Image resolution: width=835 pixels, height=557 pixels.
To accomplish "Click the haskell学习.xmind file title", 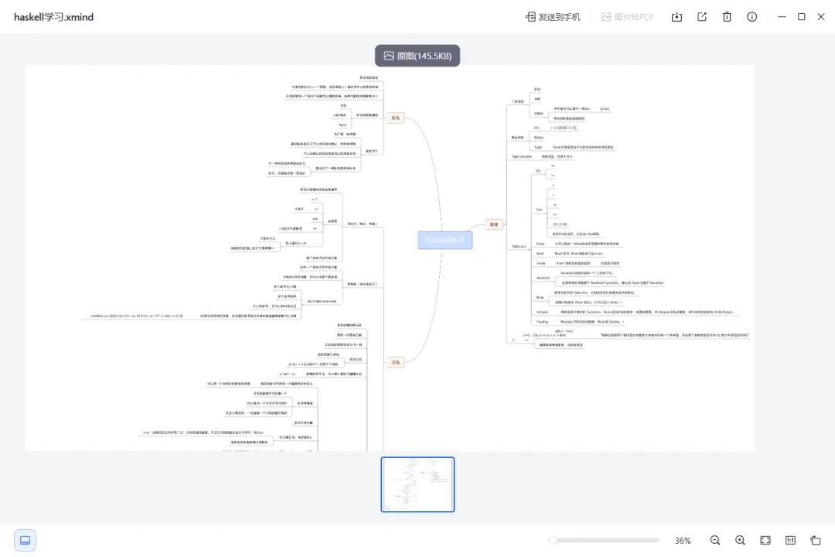I will pyautogui.click(x=54, y=17).
